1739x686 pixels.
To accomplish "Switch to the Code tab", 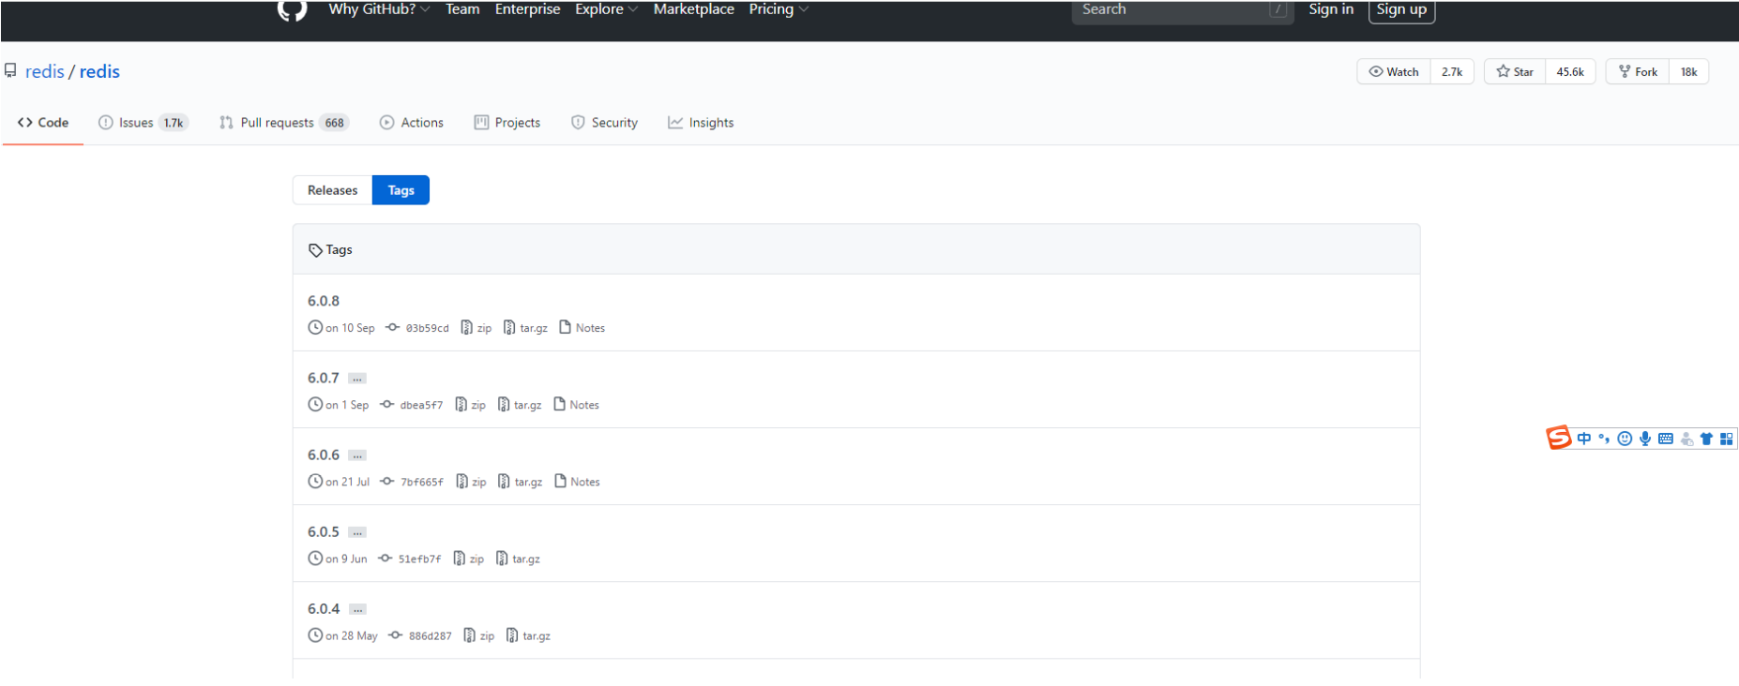I will click(x=43, y=123).
